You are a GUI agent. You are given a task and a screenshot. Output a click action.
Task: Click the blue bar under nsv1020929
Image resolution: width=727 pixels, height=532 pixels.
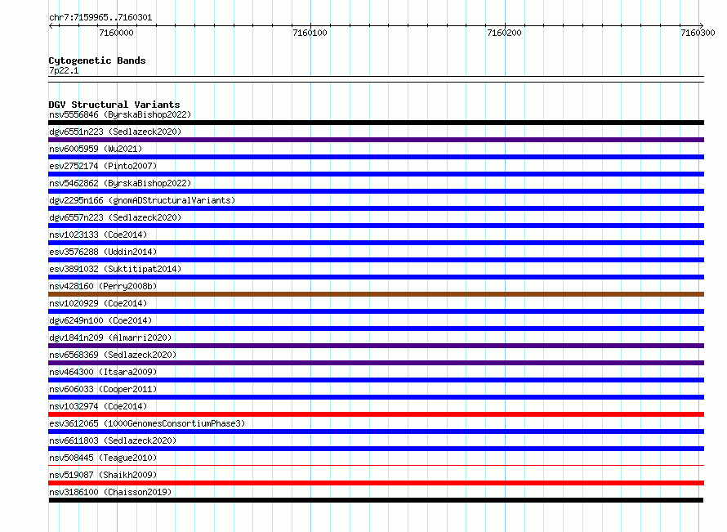376,311
